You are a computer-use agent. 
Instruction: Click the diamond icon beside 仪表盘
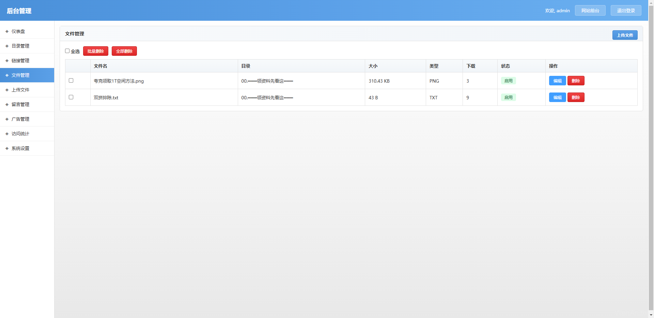[x=7, y=32]
